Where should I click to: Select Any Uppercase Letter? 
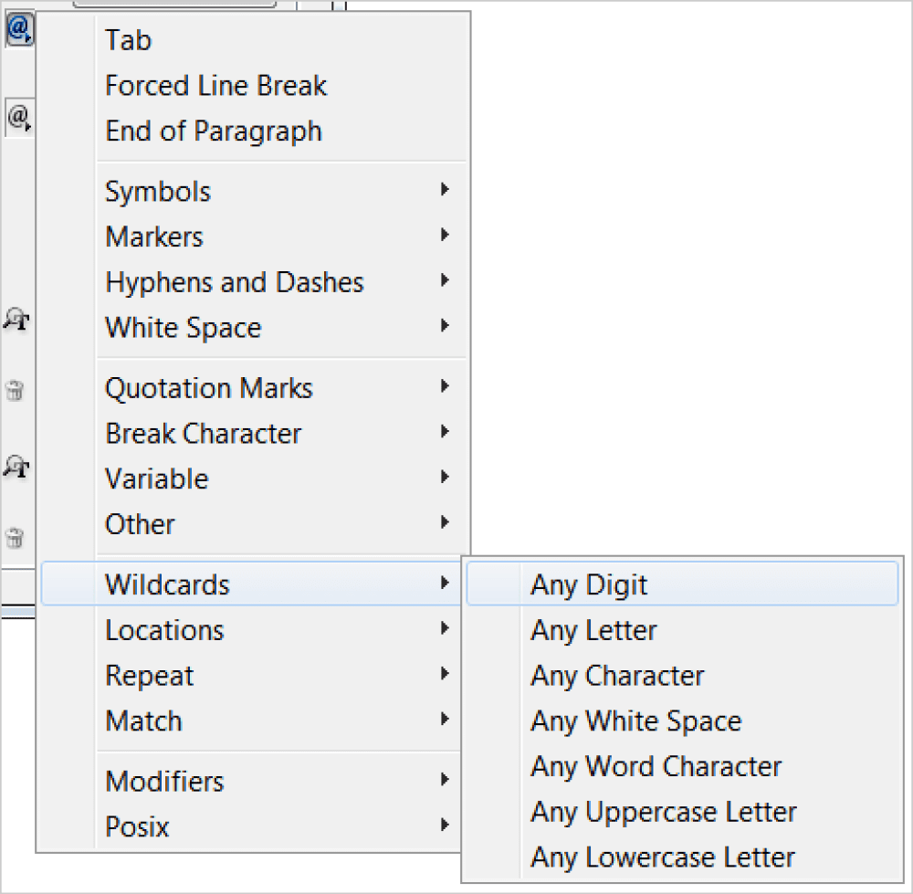click(x=664, y=812)
